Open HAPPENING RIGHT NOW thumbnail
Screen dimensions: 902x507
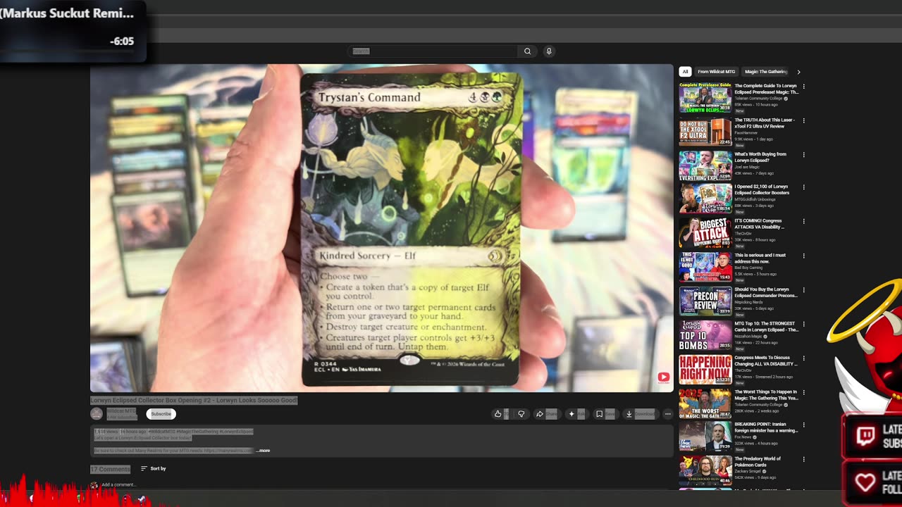pyautogui.click(x=705, y=369)
